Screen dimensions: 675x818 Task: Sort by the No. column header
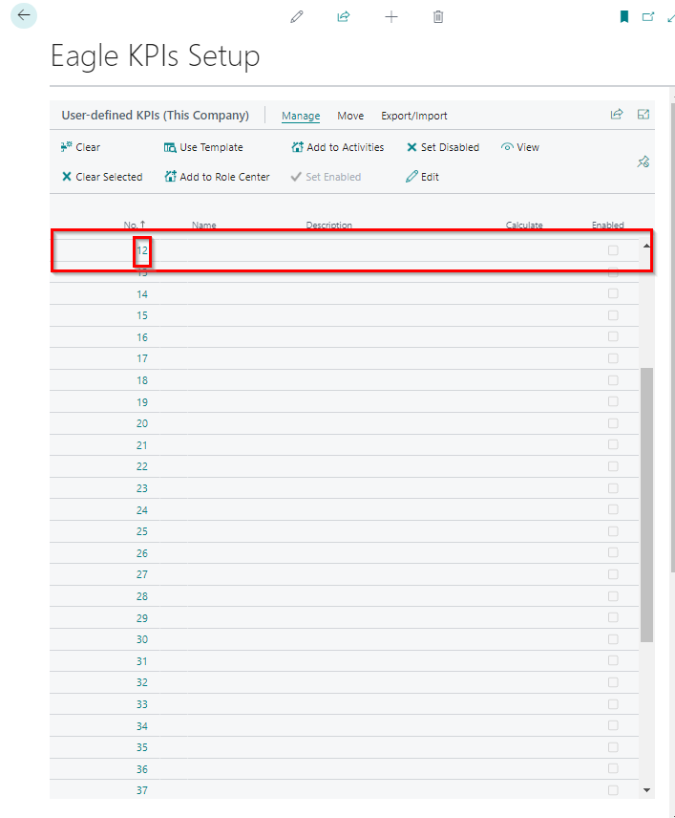pos(134,225)
